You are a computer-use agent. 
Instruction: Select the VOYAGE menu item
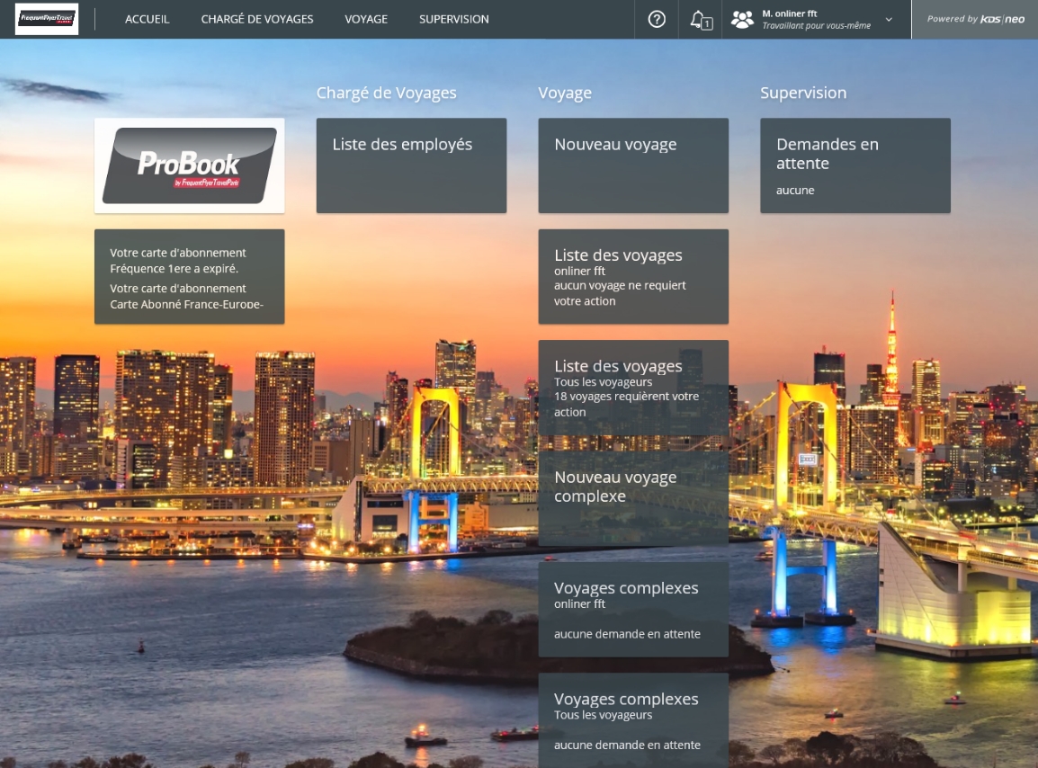366,19
